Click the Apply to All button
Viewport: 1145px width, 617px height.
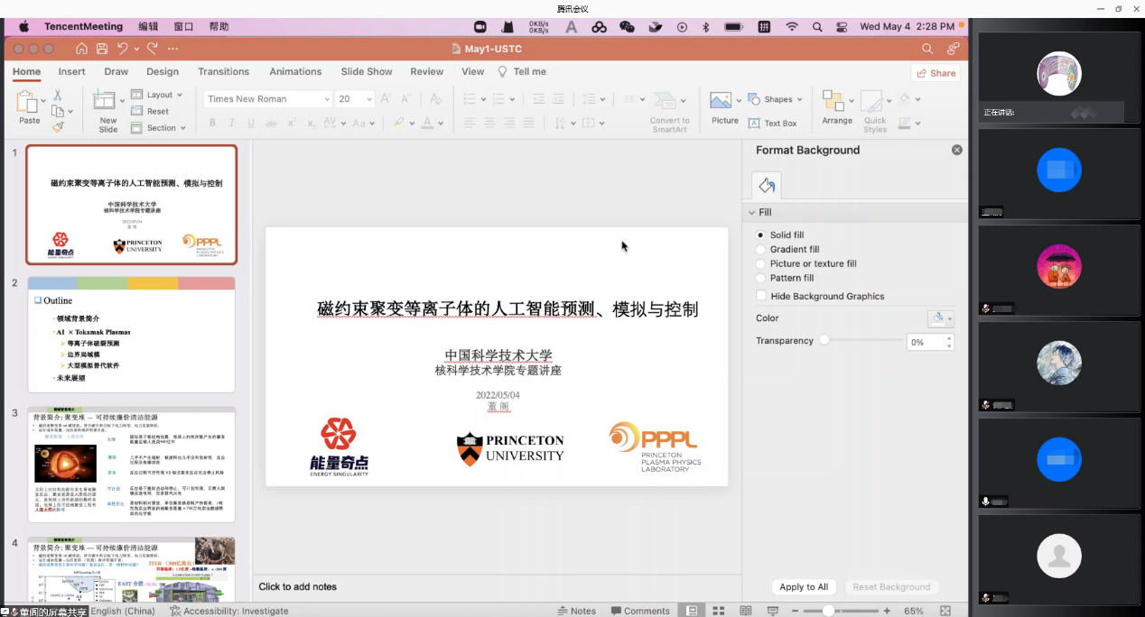click(804, 587)
